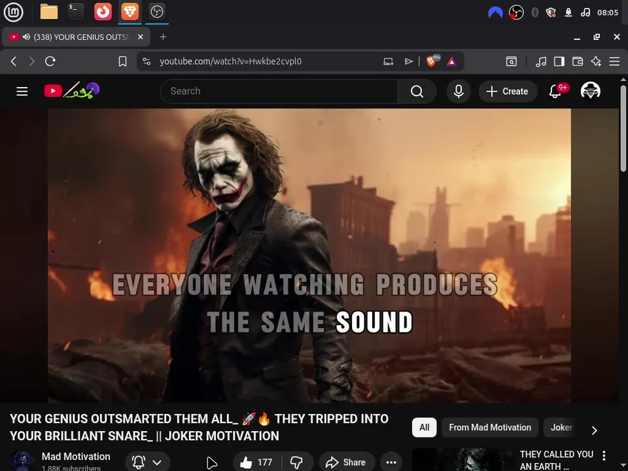Open OBS Studio taskbar icon
The width and height of the screenshot is (628, 471).
click(x=156, y=12)
